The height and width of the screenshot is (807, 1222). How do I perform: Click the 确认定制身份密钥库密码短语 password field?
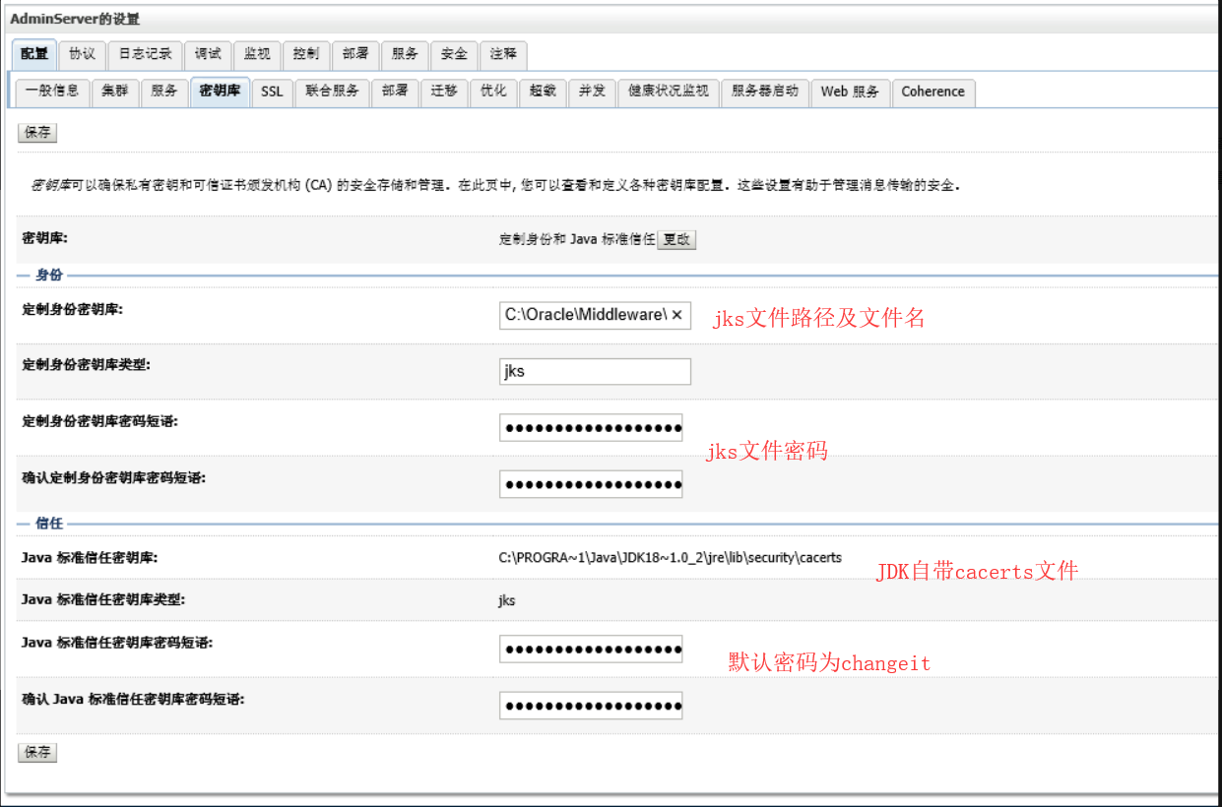point(591,484)
